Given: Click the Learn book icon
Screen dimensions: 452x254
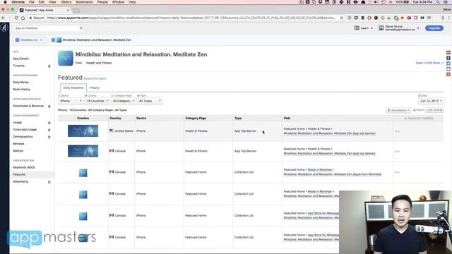Looking at the screenshot, I should tap(357, 28).
